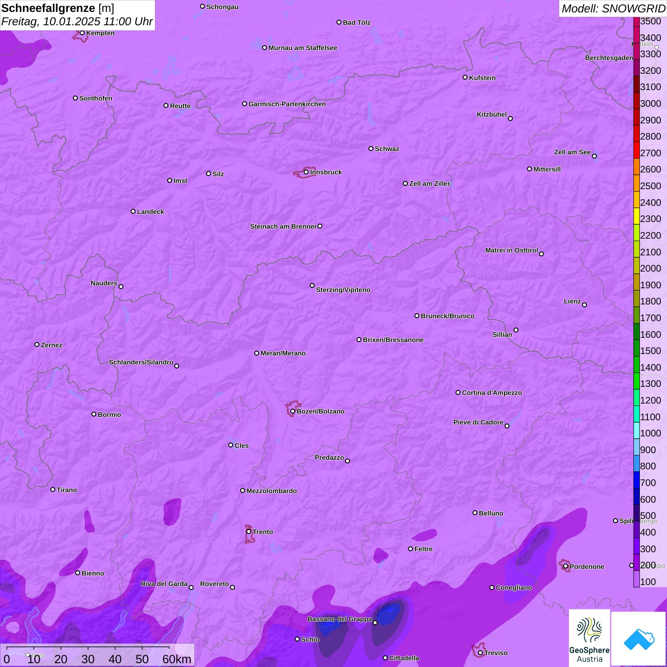The width and height of the screenshot is (667, 667).
Task: Click the "Schlanders/Silandro" town label
Action: pyautogui.click(x=141, y=362)
